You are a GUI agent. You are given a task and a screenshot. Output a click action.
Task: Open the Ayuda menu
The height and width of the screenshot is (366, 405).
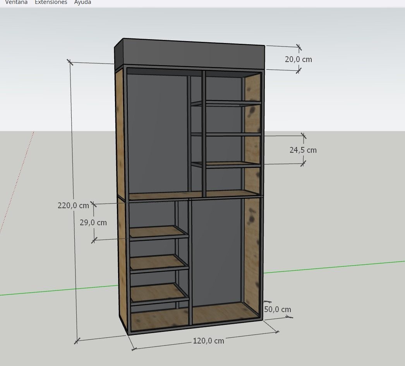pos(82,2)
